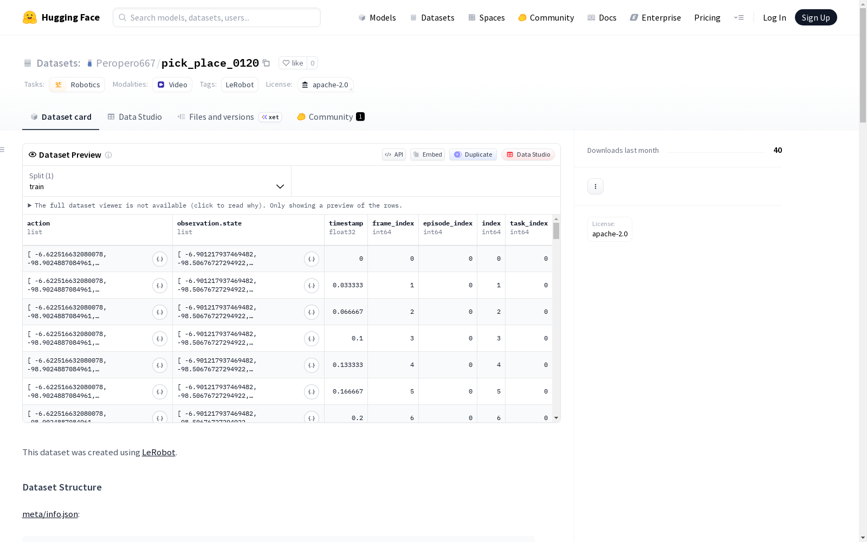Image resolution: width=867 pixels, height=542 pixels.
Task: Click Log In
Action: 774,17
